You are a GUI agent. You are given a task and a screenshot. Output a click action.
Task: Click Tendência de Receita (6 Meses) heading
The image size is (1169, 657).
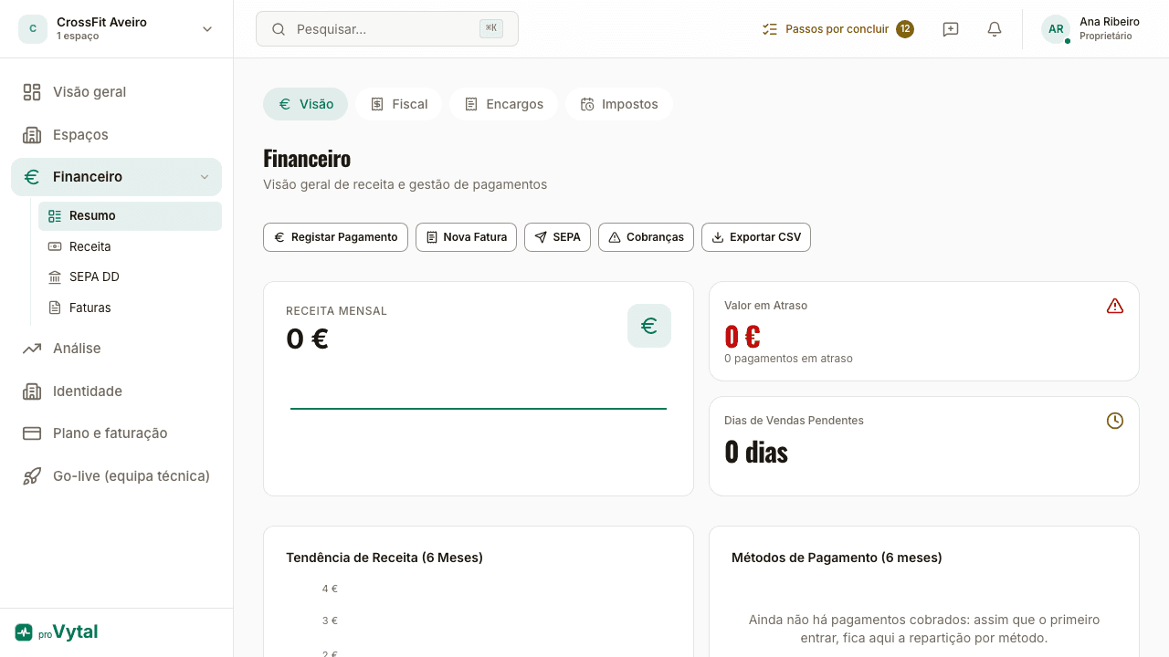coord(384,558)
